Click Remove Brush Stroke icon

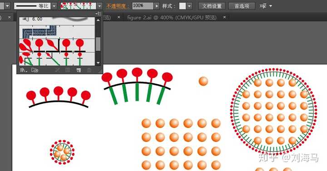[x=57, y=70]
